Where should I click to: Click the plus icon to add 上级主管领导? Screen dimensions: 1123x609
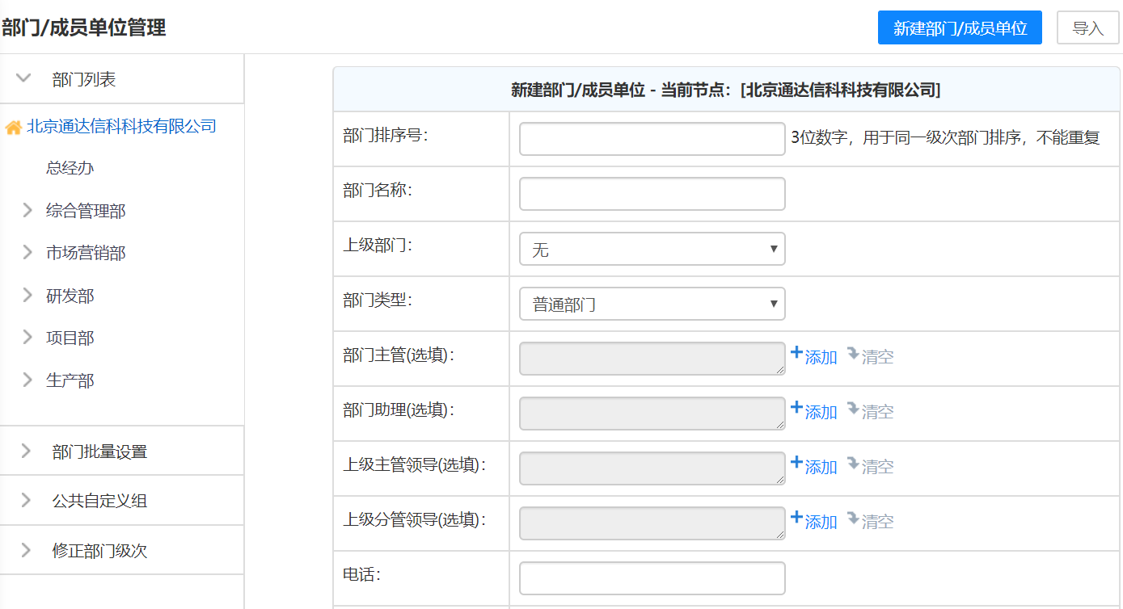(x=796, y=463)
